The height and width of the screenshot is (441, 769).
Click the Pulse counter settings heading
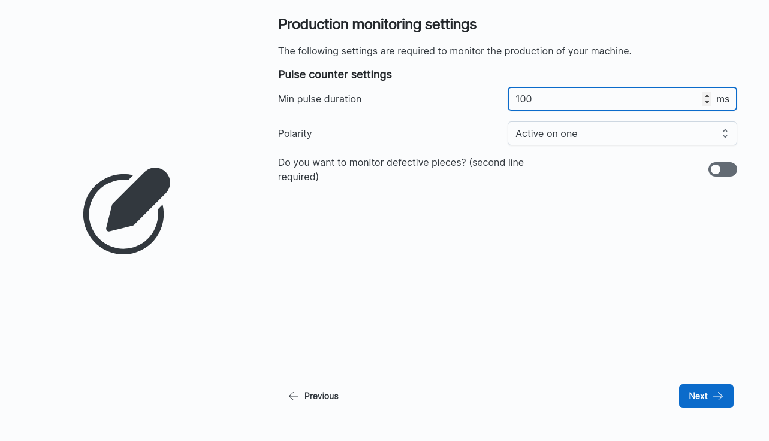(x=335, y=75)
